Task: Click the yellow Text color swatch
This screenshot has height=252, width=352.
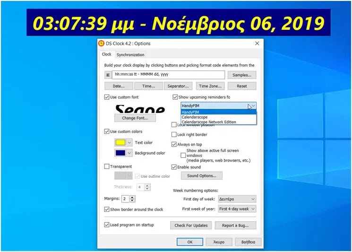Action: tap(120, 142)
